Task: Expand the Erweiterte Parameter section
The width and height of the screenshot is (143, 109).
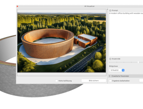Action: click(x=110, y=76)
